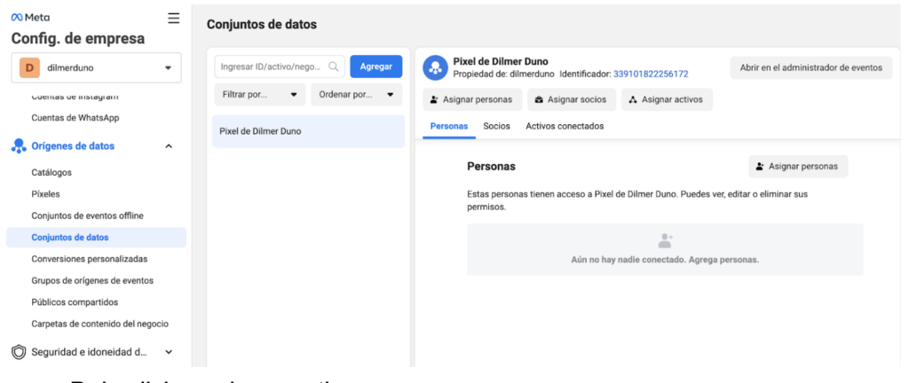Switch to the Socios tab
The image size is (909, 383).
pos(496,126)
